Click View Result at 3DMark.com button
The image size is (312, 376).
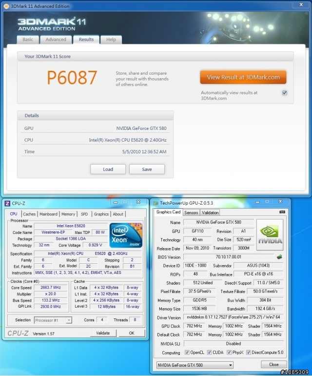(x=243, y=77)
